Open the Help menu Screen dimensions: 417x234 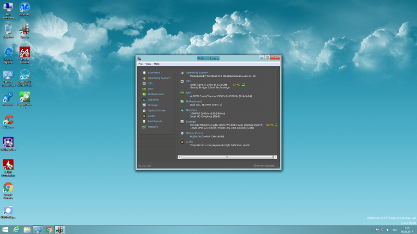click(156, 63)
